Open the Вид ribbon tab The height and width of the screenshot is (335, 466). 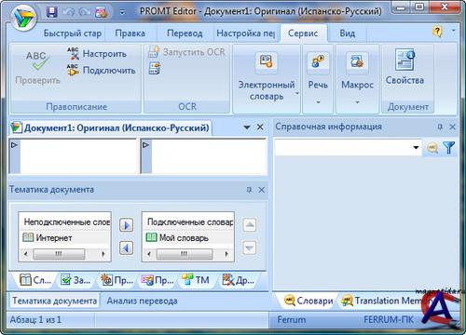click(x=347, y=33)
